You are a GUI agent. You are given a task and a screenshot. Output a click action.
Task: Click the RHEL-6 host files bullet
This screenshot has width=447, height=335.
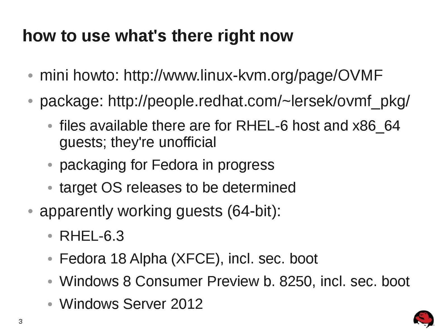pos(230,126)
